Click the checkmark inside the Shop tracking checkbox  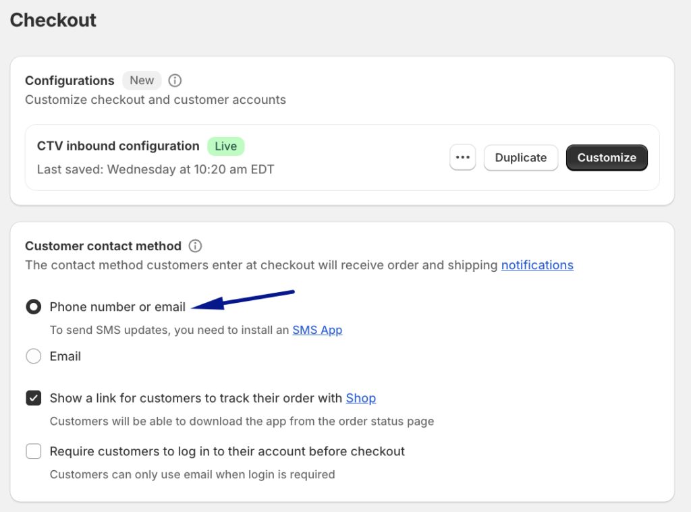point(33,398)
